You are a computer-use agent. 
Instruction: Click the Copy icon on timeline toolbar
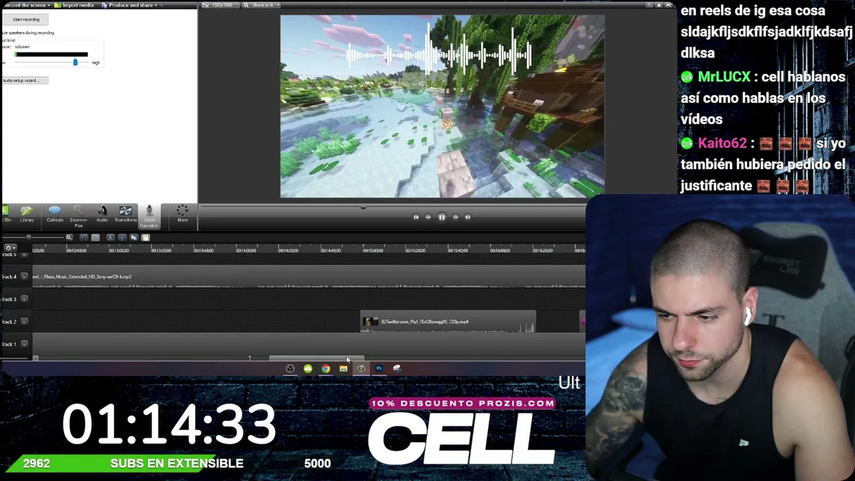(x=134, y=237)
